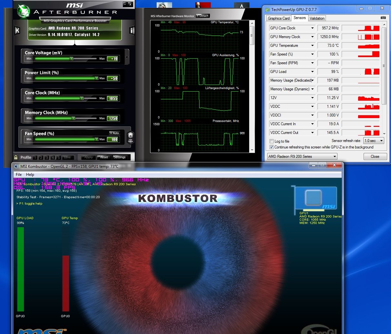
Task: Open Afterburner Settings
Action: [120, 157]
